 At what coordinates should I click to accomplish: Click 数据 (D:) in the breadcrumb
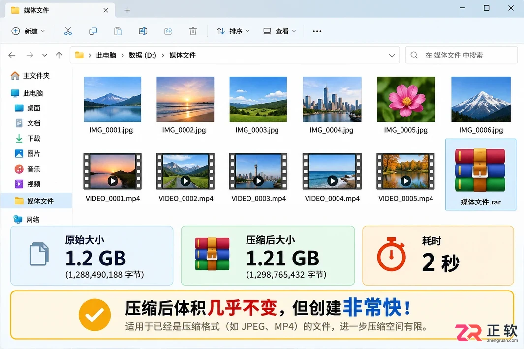point(142,55)
